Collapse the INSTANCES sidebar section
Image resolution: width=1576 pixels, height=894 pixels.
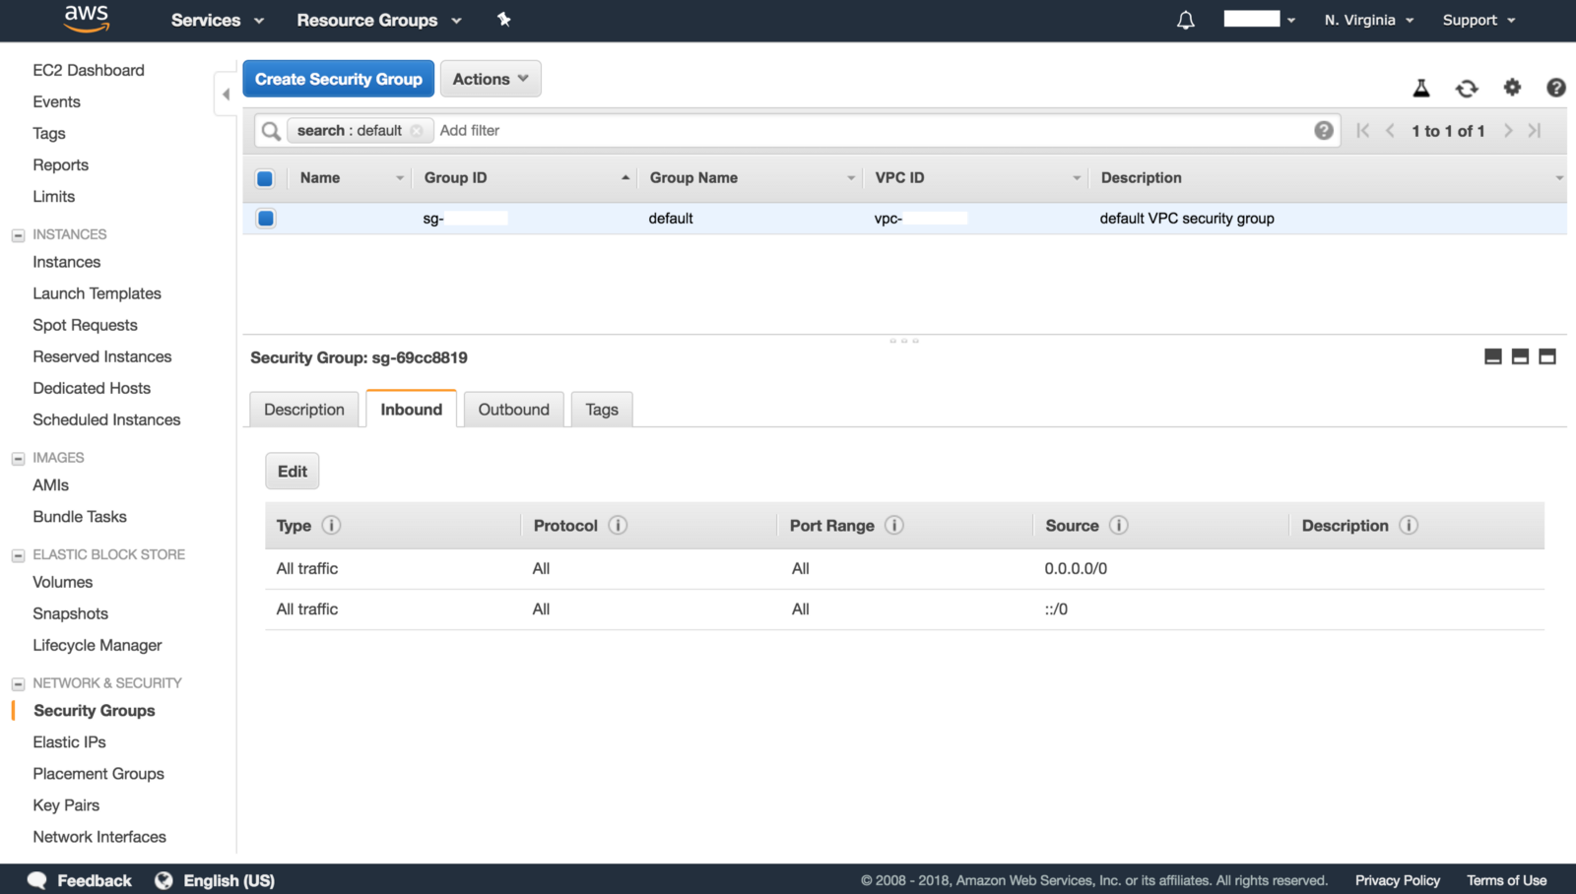[18, 235]
